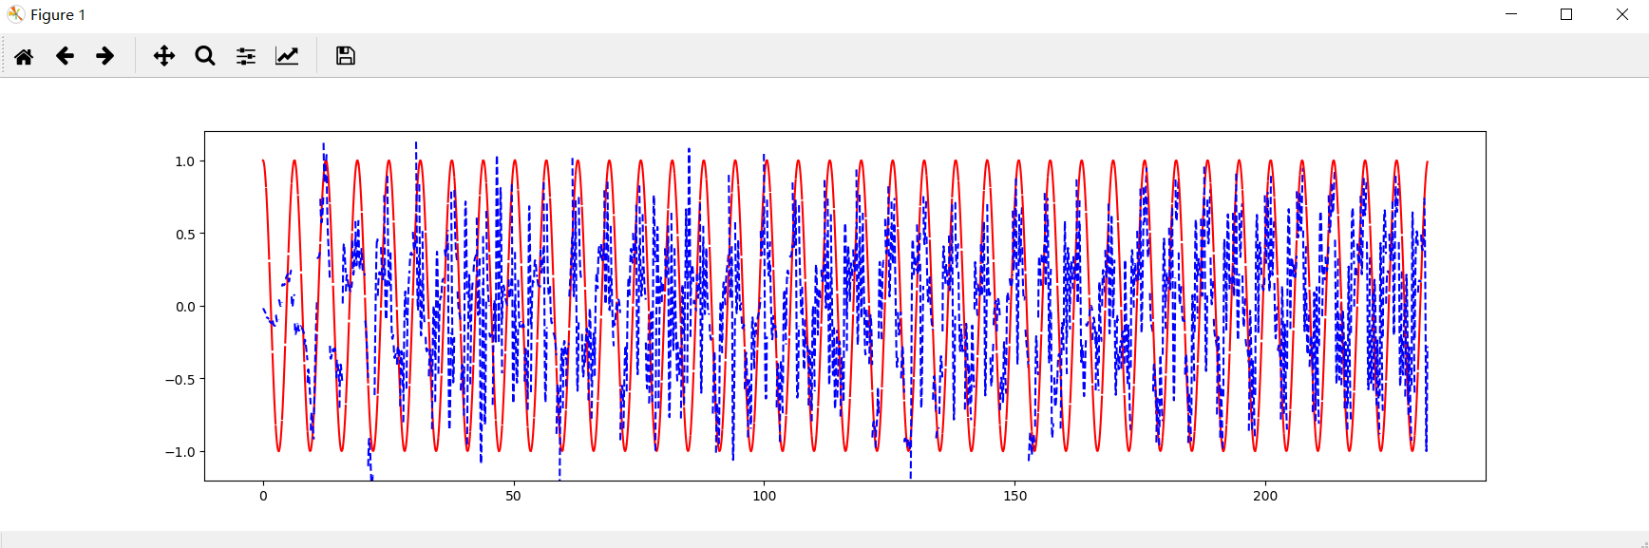Image resolution: width=1649 pixels, height=548 pixels.
Task: Minimize the Figure 1 window
Action: tap(1511, 14)
